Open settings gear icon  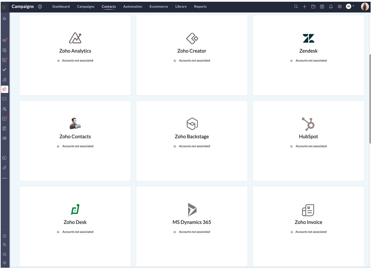click(x=340, y=7)
